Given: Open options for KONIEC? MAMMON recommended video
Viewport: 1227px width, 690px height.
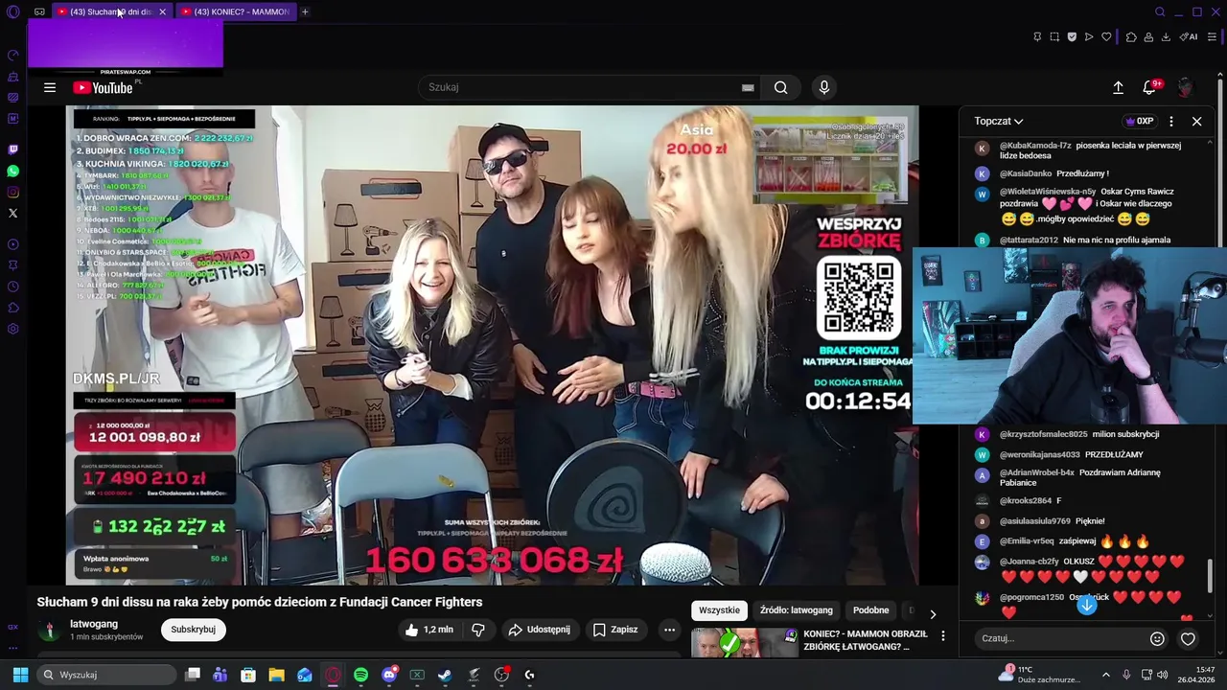Looking at the screenshot, I should coord(943,635).
